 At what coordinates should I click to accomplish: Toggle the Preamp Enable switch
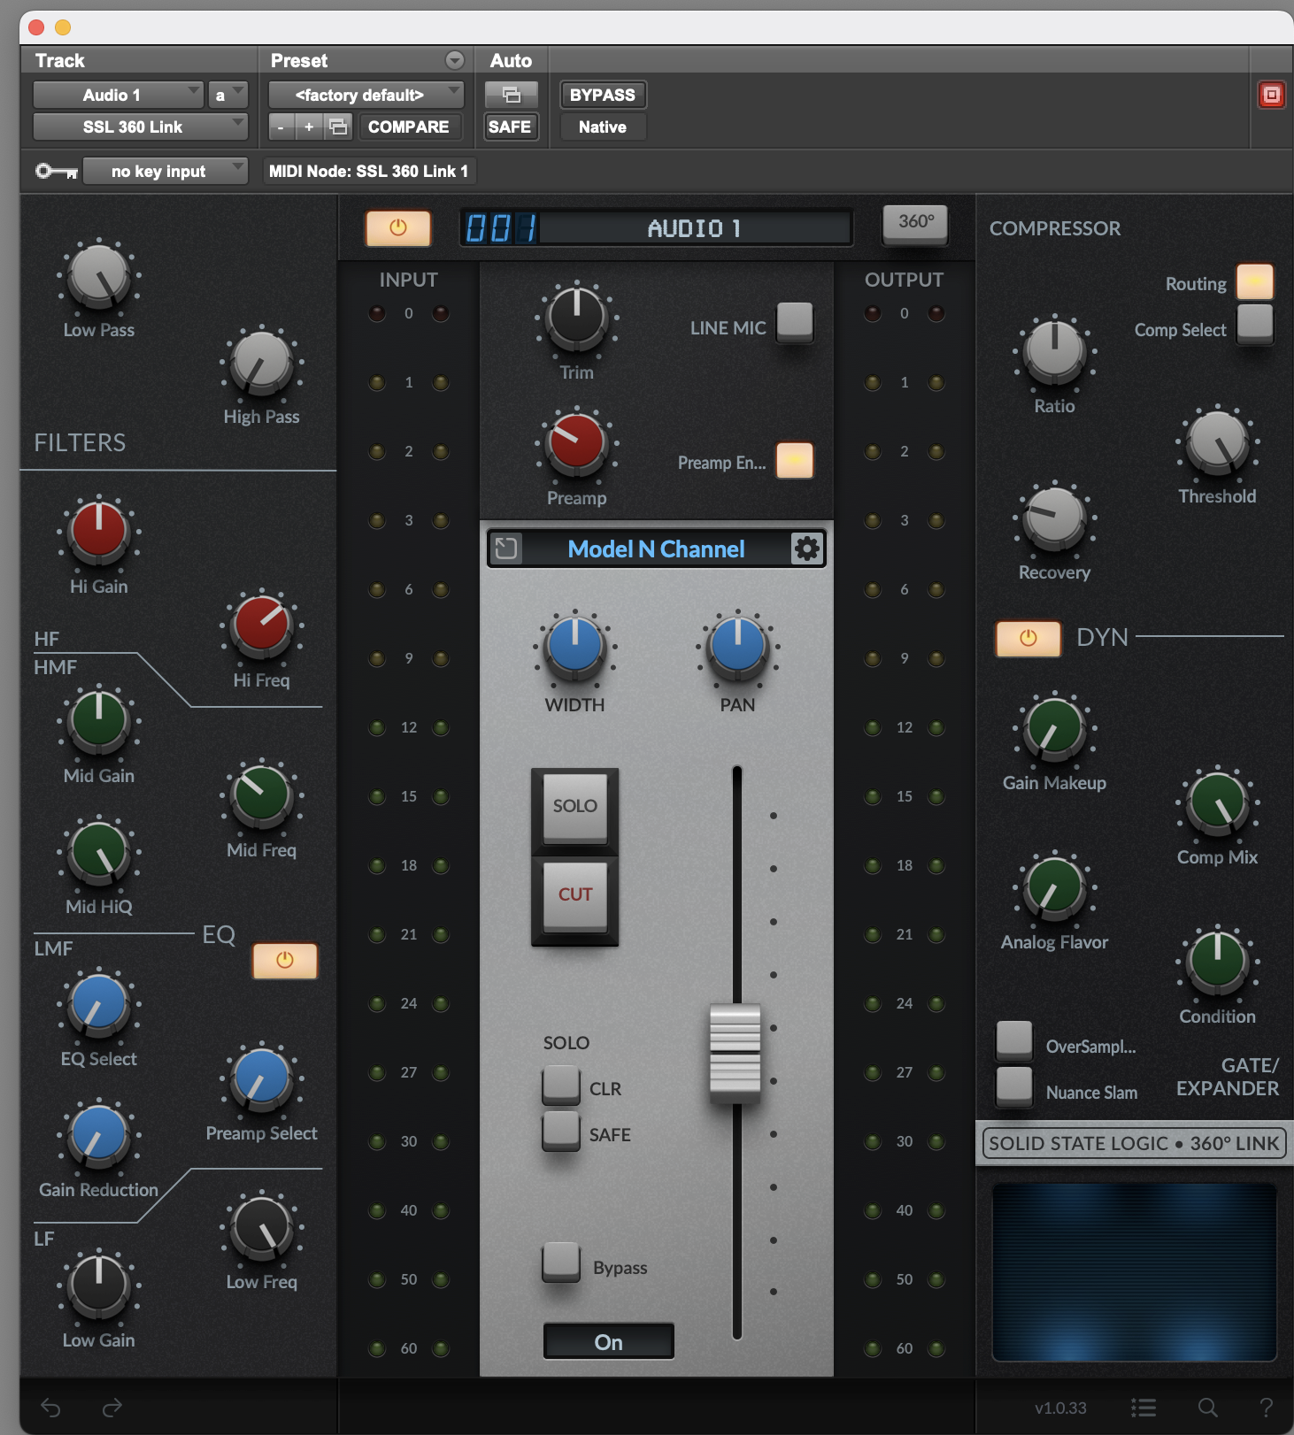point(795,460)
